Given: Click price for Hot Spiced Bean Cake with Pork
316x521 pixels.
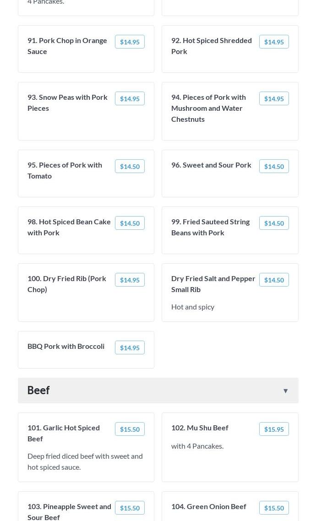Looking at the screenshot, I should [x=130, y=223].
